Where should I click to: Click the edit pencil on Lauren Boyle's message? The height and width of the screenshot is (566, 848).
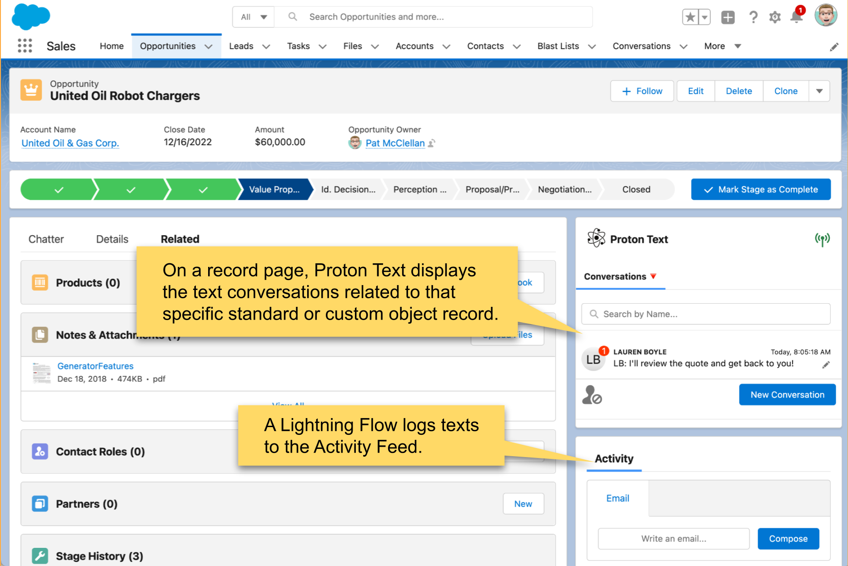click(826, 365)
